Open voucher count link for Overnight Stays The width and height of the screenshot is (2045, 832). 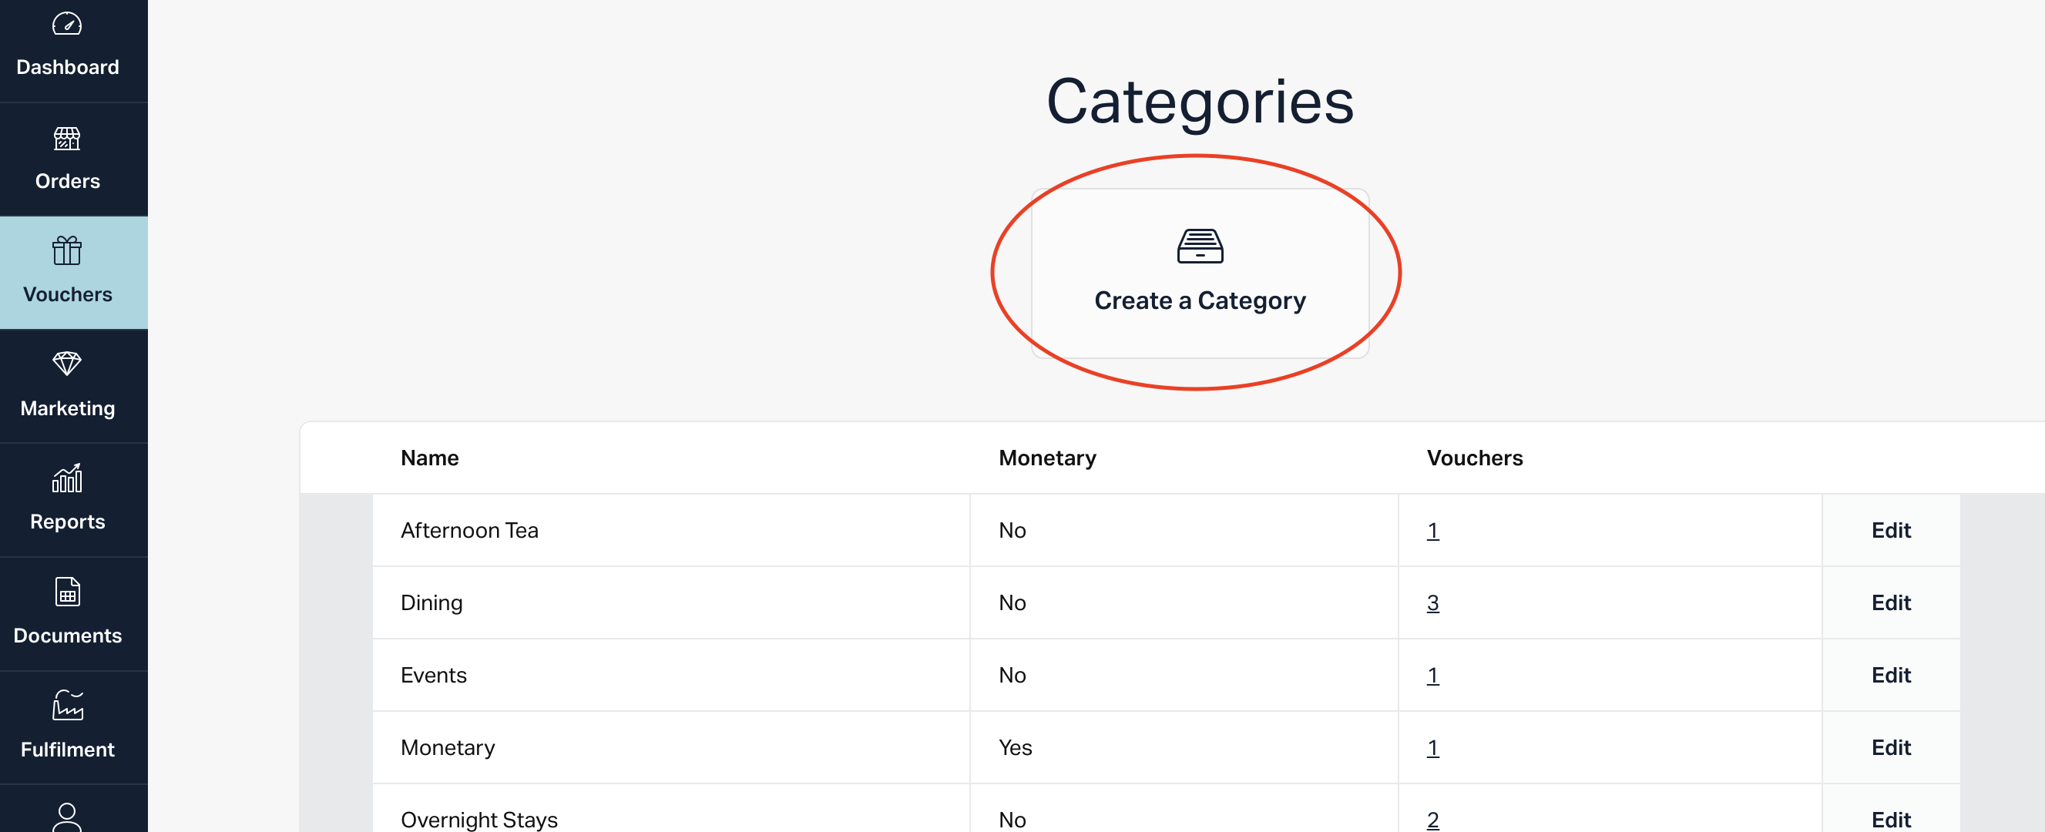click(1433, 820)
